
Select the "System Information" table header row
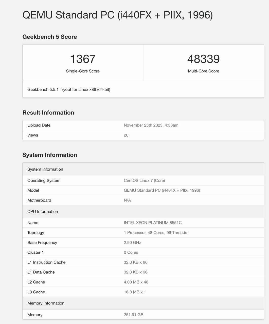[143, 169]
